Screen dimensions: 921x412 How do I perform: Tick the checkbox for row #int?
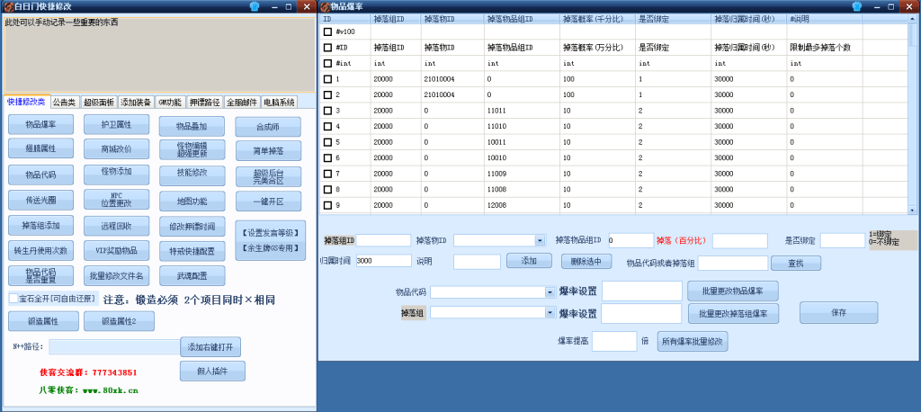pos(327,63)
